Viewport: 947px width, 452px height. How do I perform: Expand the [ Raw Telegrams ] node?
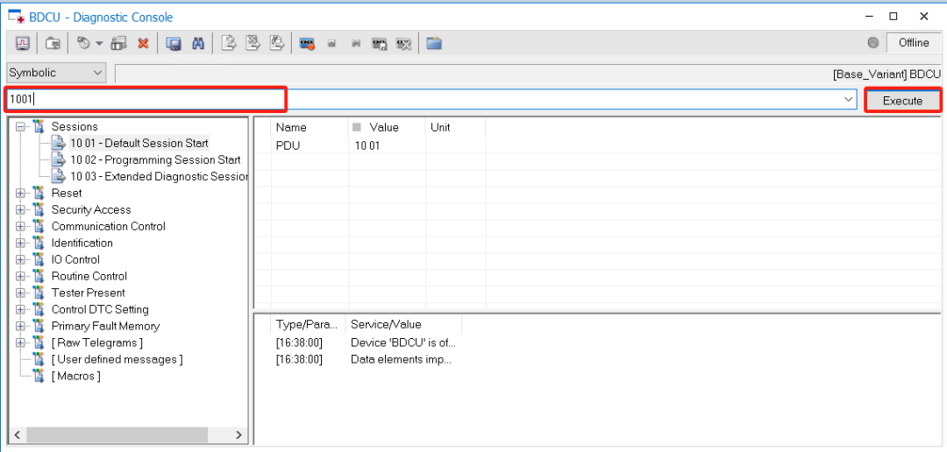tap(21, 343)
